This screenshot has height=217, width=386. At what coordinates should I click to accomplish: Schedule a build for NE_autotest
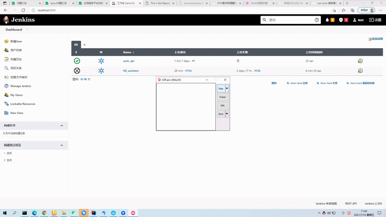(x=360, y=71)
